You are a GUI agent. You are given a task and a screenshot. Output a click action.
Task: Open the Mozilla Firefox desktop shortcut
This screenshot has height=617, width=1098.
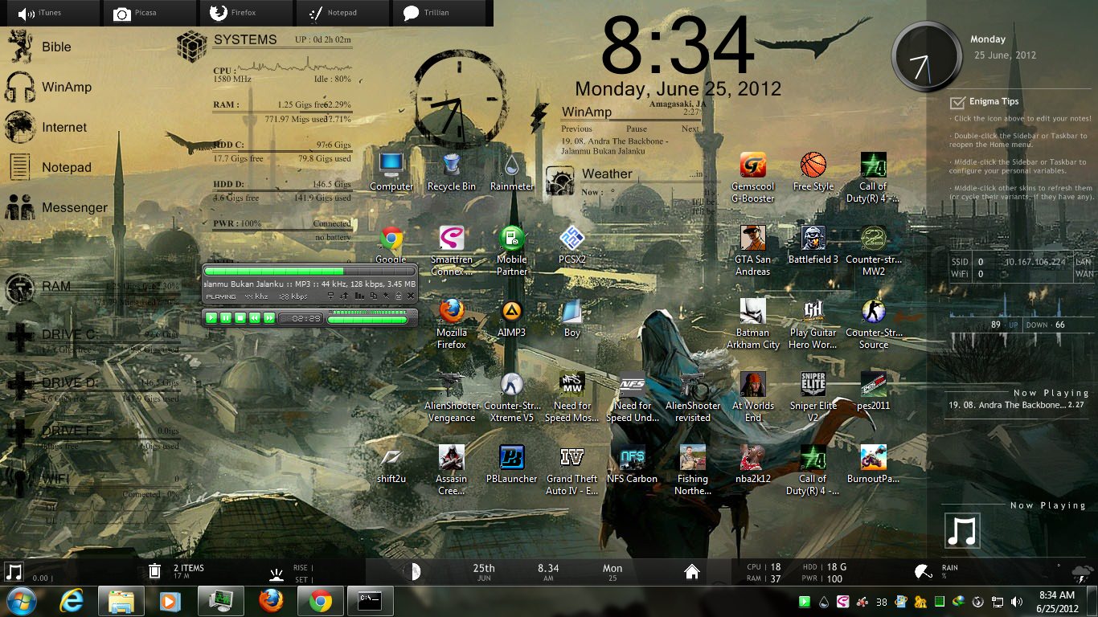(x=452, y=323)
